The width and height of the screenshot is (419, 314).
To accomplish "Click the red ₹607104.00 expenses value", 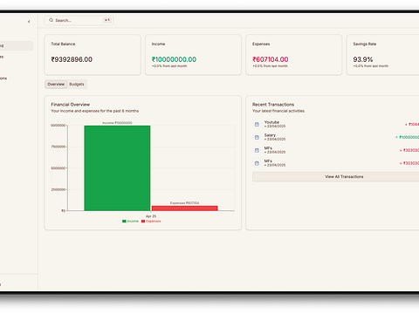I will tap(271, 59).
